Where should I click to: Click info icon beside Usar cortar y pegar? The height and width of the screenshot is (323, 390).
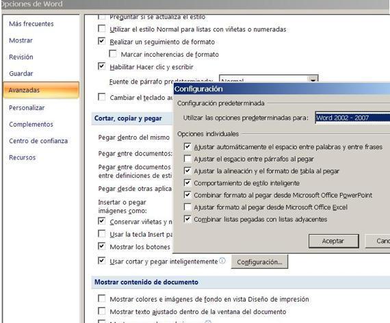tap(222, 261)
